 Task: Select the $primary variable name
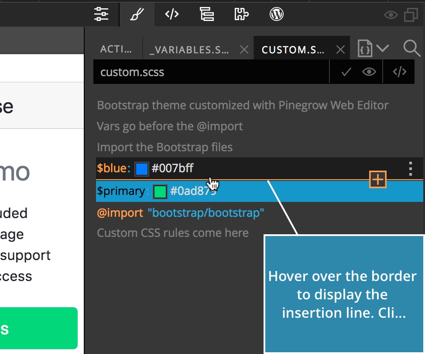click(x=121, y=191)
